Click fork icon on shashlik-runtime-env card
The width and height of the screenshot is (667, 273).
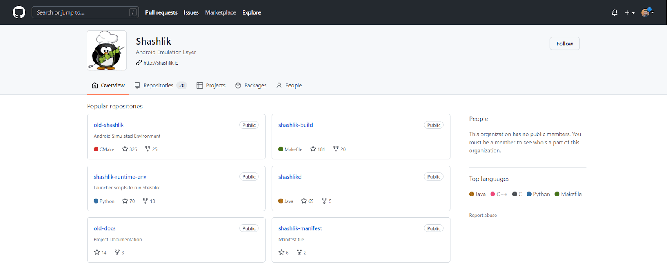tap(145, 201)
